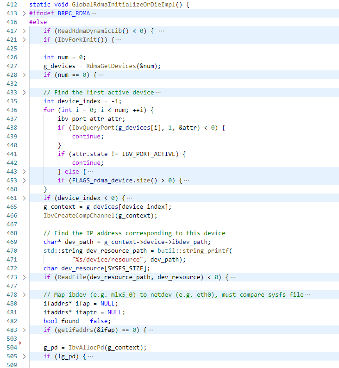The width and height of the screenshot is (339, 368).
Task: Expand the num == 0 block
Action: pyautogui.click(x=24, y=75)
